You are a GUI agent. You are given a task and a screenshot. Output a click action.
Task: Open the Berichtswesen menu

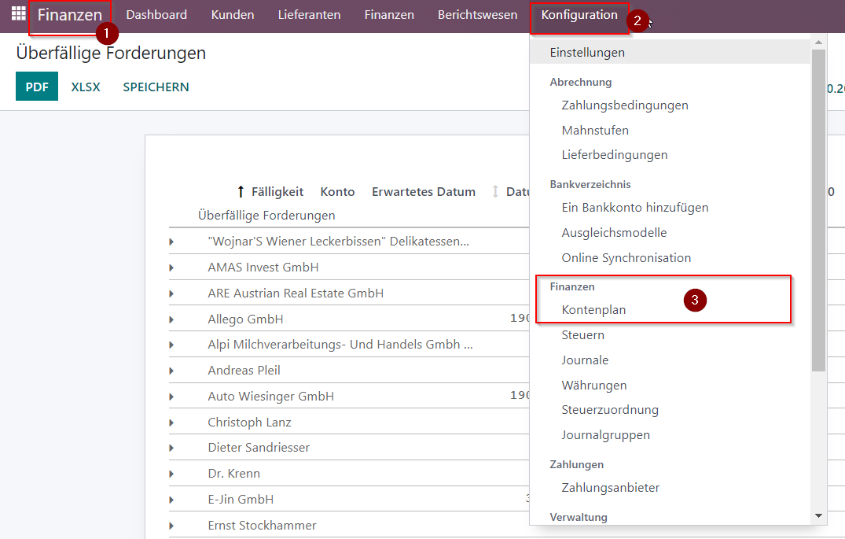(x=477, y=15)
